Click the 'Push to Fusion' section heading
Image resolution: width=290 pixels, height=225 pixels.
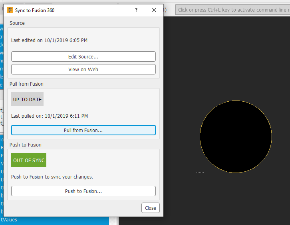tap(26, 145)
